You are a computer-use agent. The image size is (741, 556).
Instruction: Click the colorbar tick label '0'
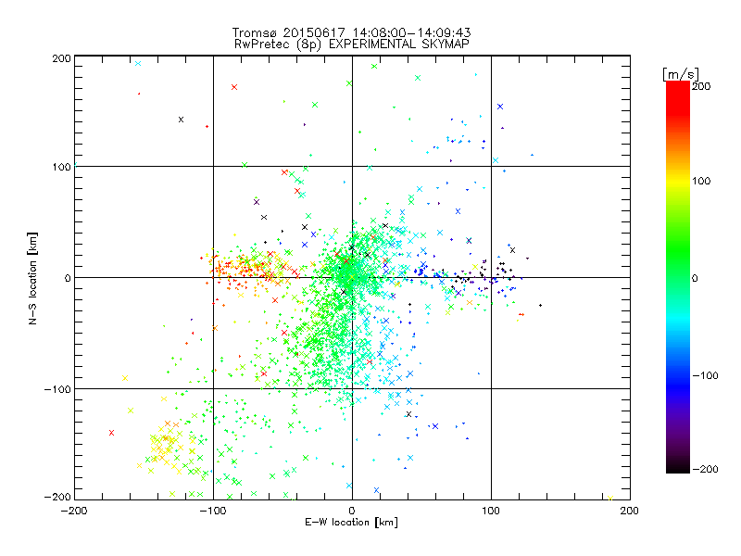tap(695, 278)
